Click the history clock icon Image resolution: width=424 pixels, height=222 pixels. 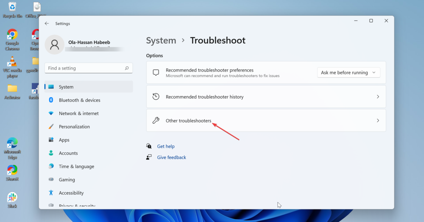pyautogui.click(x=156, y=97)
